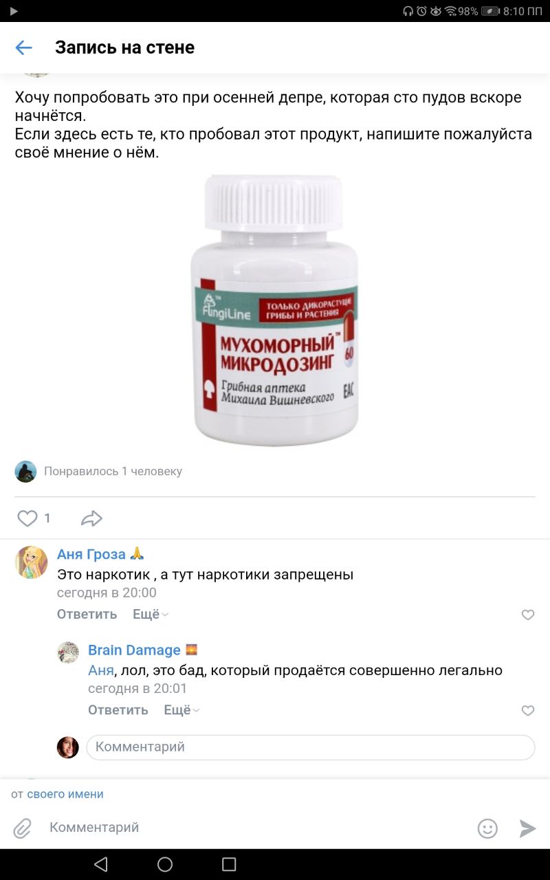This screenshot has width=550, height=880.
Task: Open the emoji smiley picker
Action: 487,828
